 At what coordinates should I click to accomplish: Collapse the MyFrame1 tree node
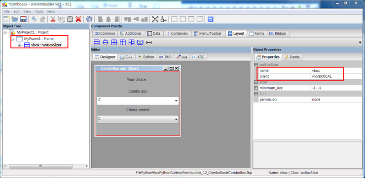point(12,39)
